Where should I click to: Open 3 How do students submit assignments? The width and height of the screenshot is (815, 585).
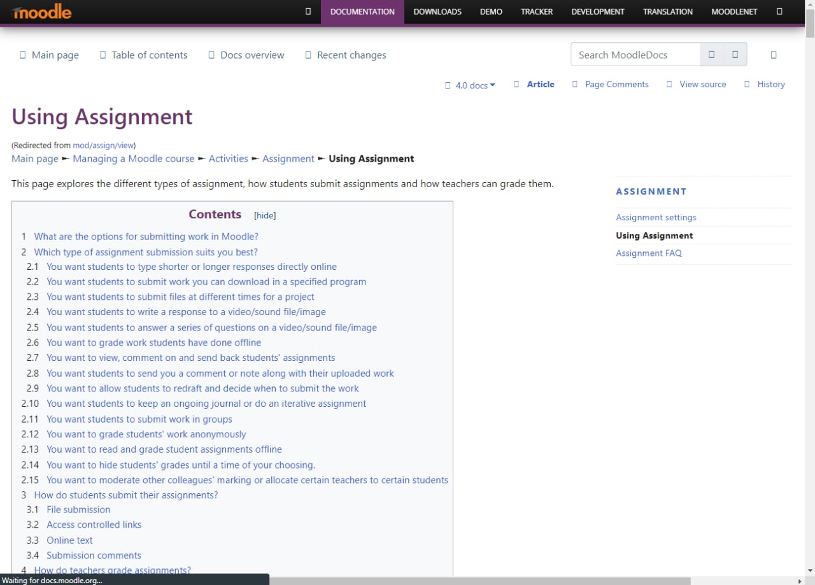[x=126, y=495]
